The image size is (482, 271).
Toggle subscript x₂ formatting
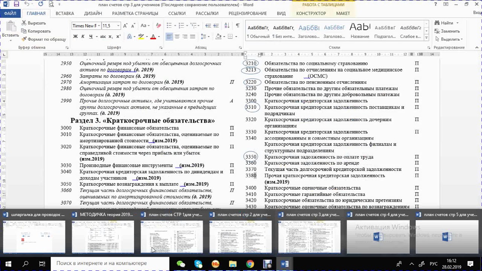(111, 37)
